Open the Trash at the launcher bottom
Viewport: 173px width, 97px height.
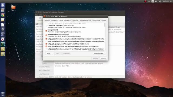tap(3, 94)
